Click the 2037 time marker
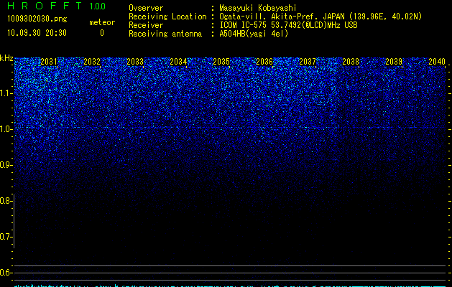The width and height of the screenshot is (452, 287). pos(308,62)
